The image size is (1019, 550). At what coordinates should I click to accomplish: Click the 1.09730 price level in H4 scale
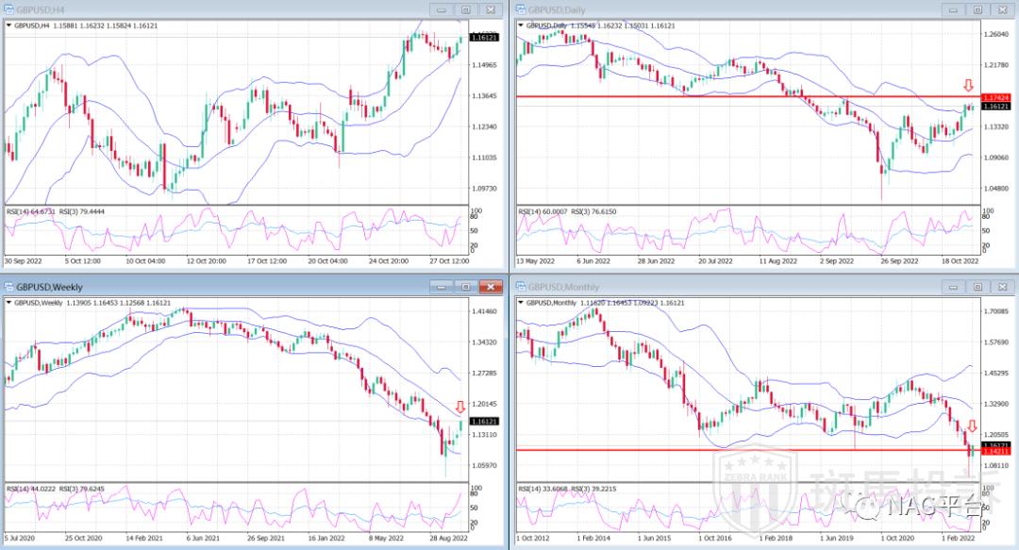(484, 189)
